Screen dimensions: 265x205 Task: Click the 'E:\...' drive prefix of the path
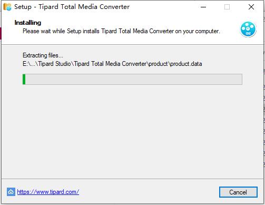pyautogui.click(x=30, y=64)
